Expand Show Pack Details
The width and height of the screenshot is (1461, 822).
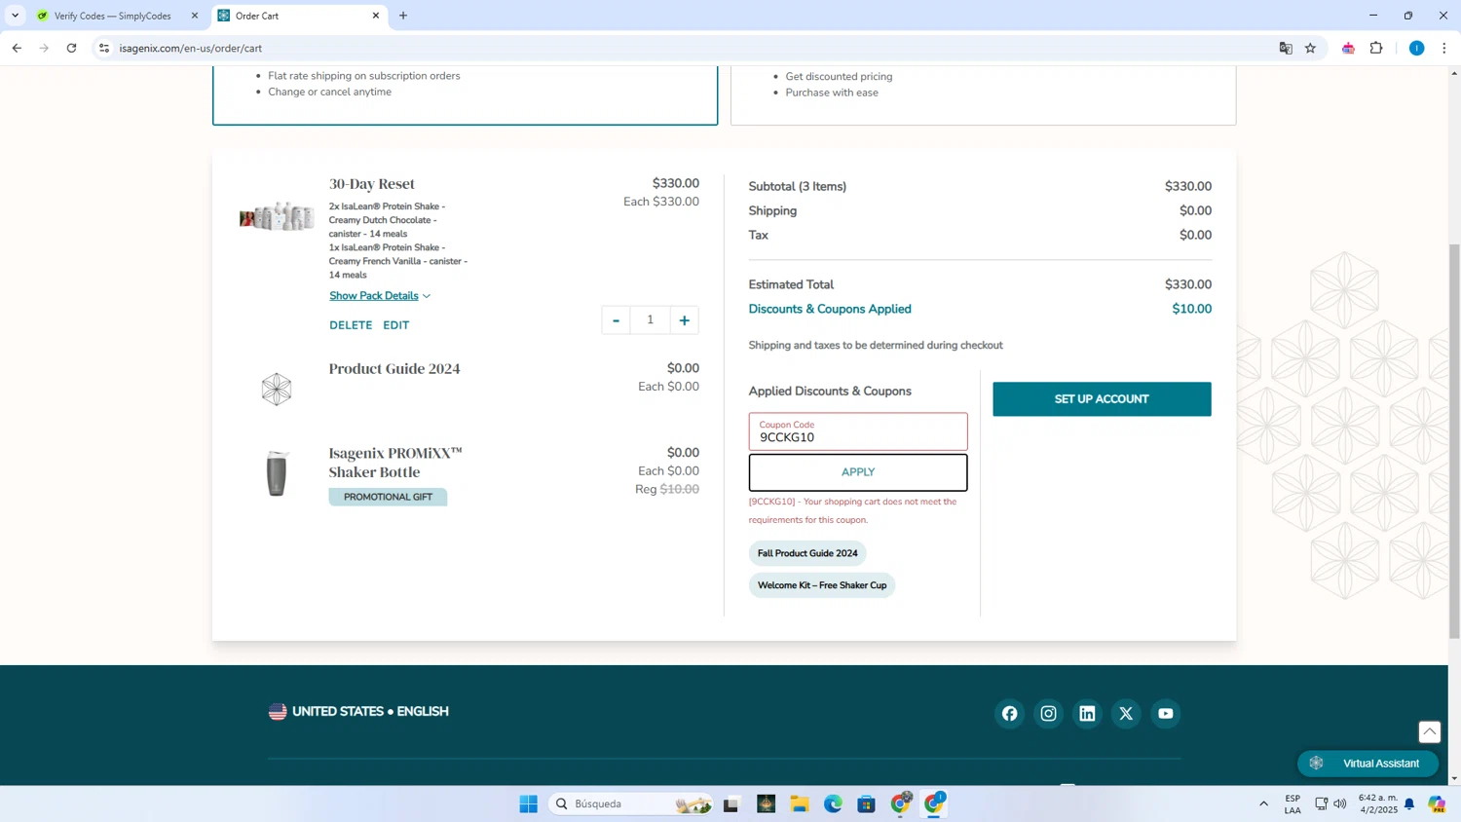tap(380, 296)
